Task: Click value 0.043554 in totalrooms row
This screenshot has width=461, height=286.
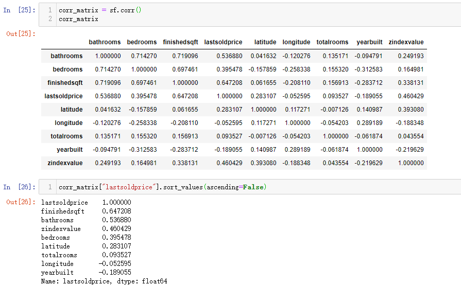Action: click(411, 136)
